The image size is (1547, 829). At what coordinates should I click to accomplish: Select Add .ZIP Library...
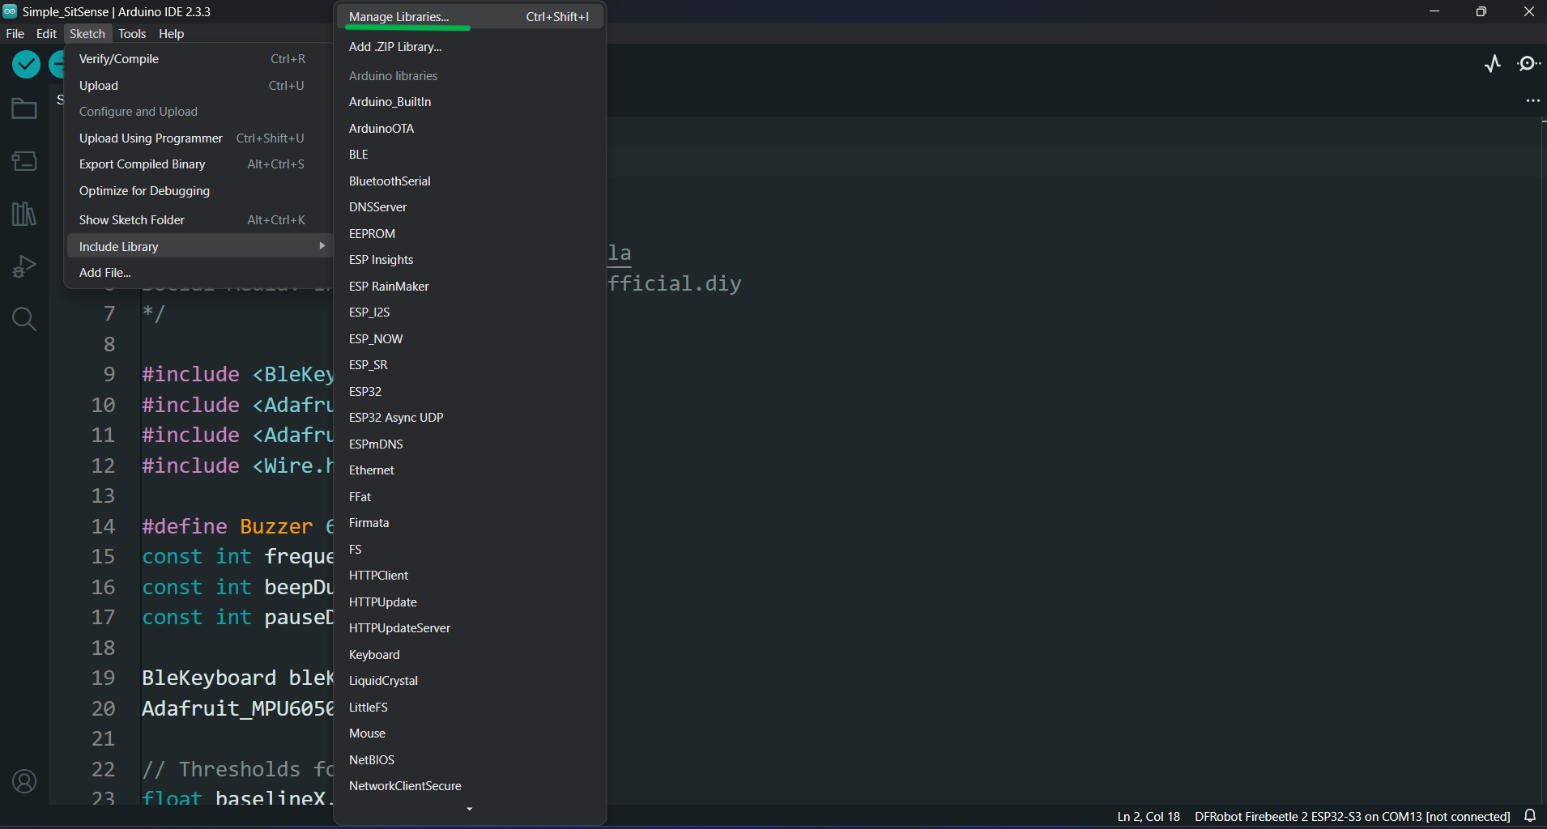pyautogui.click(x=470, y=47)
